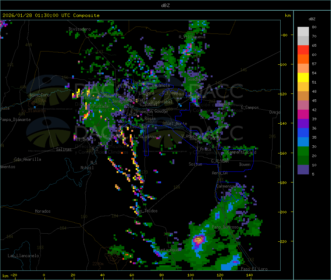Click the N_1 map label
This screenshot has height=280, width=331.
click(94, 162)
